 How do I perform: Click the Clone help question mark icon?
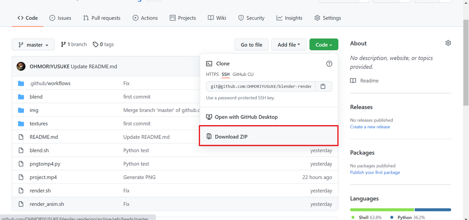(x=329, y=64)
